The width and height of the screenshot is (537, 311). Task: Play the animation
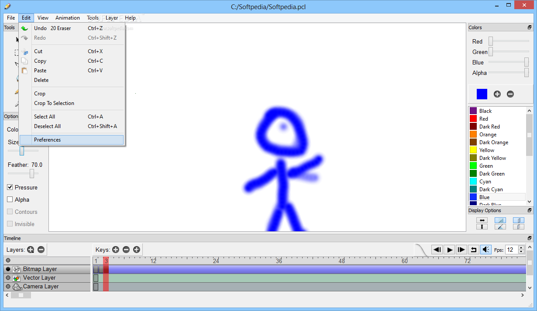coord(449,250)
